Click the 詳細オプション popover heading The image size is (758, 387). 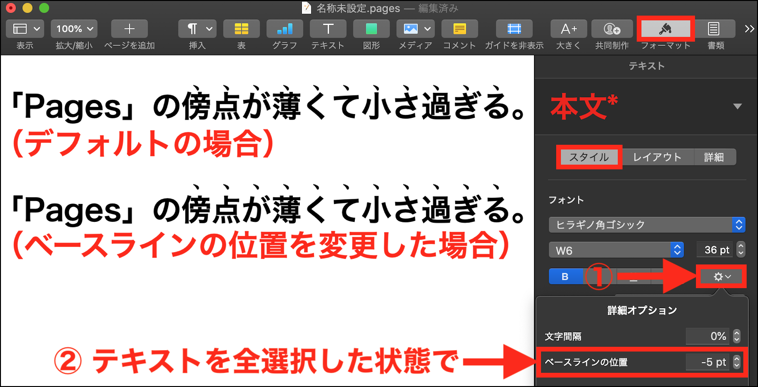[x=642, y=310]
